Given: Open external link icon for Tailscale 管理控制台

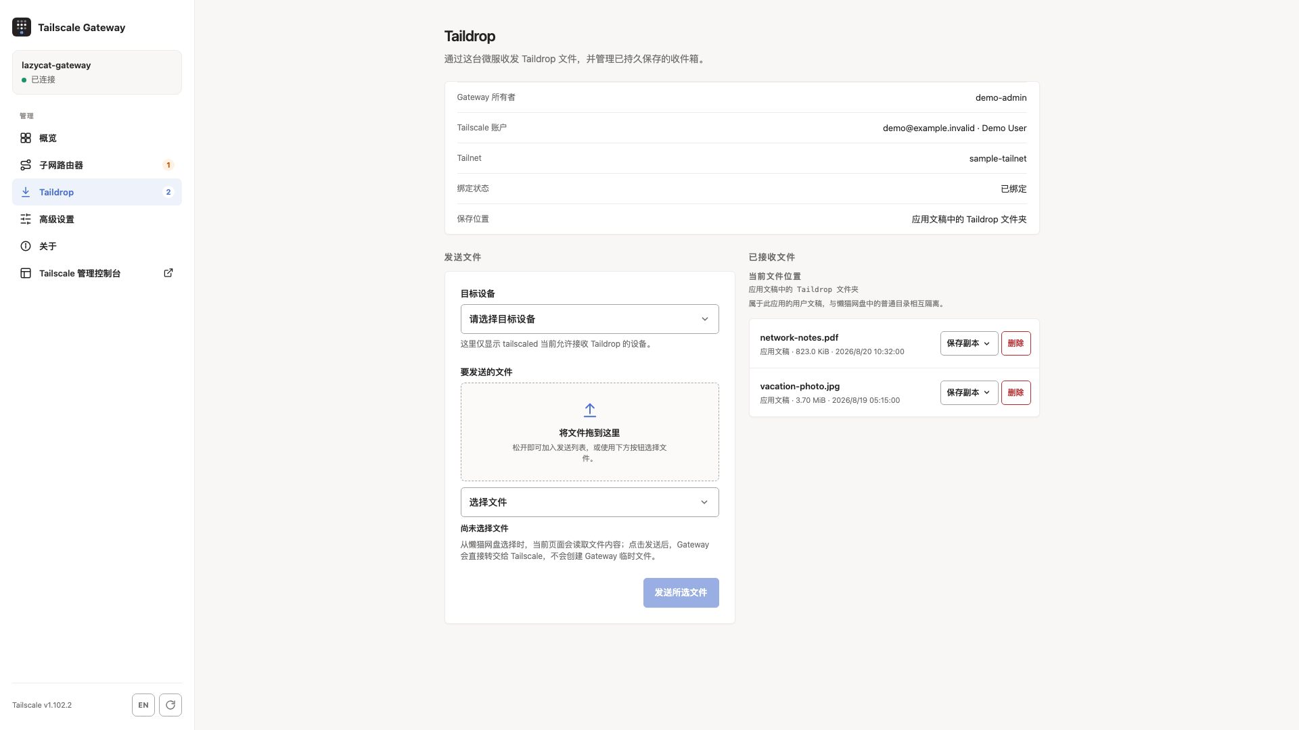Looking at the screenshot, I should click(168, 273).
